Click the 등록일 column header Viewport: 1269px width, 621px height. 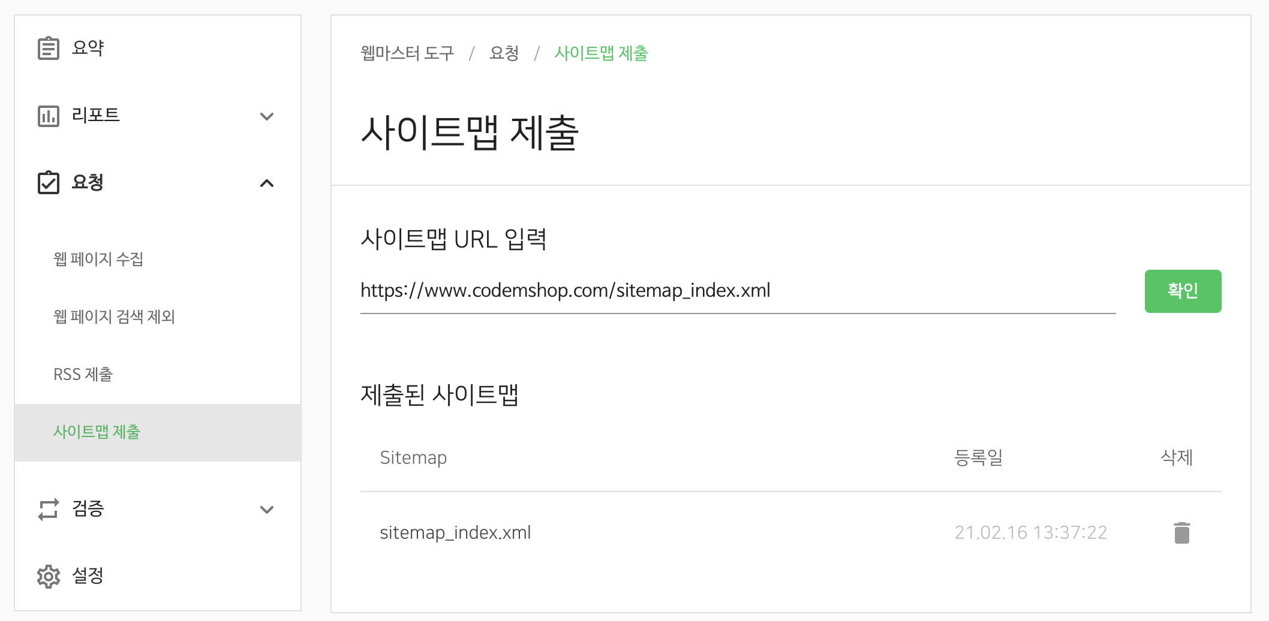pyautogui.click(x=979, y=458)
